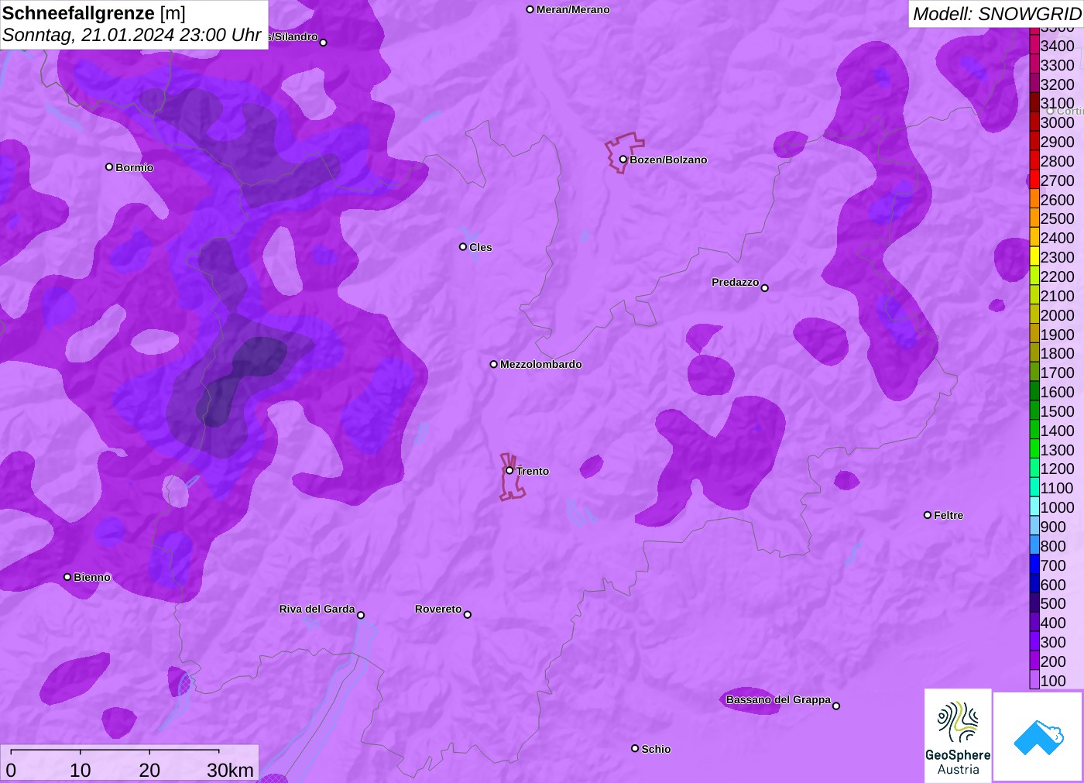Click the Bormio marker dot
The image size is (1084, 783).
pyautogui.click(x=109, y=167)
